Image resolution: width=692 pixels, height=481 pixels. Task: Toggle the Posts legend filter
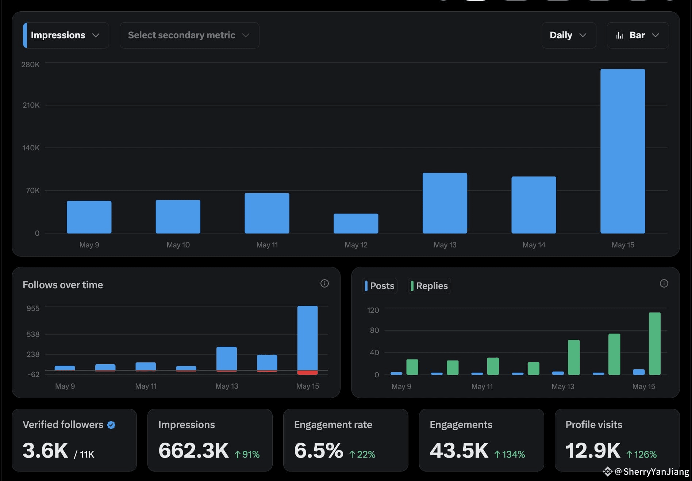tap(380, 286)
